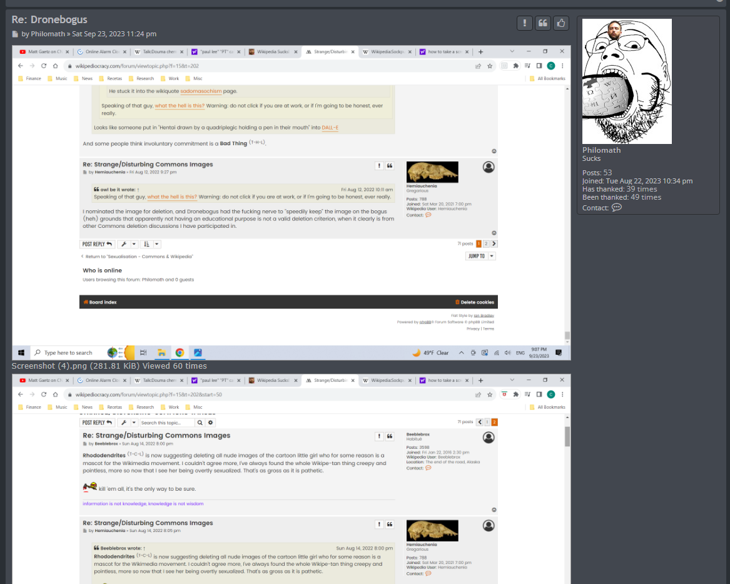
Task: In the first screenshot, select the 'Matt Gaetz on Ch' tab
Action: (x=44, y=52)
